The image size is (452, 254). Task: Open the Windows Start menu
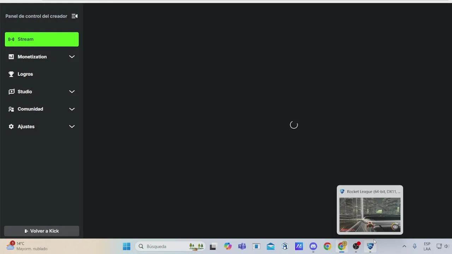(x=126, y=246)
